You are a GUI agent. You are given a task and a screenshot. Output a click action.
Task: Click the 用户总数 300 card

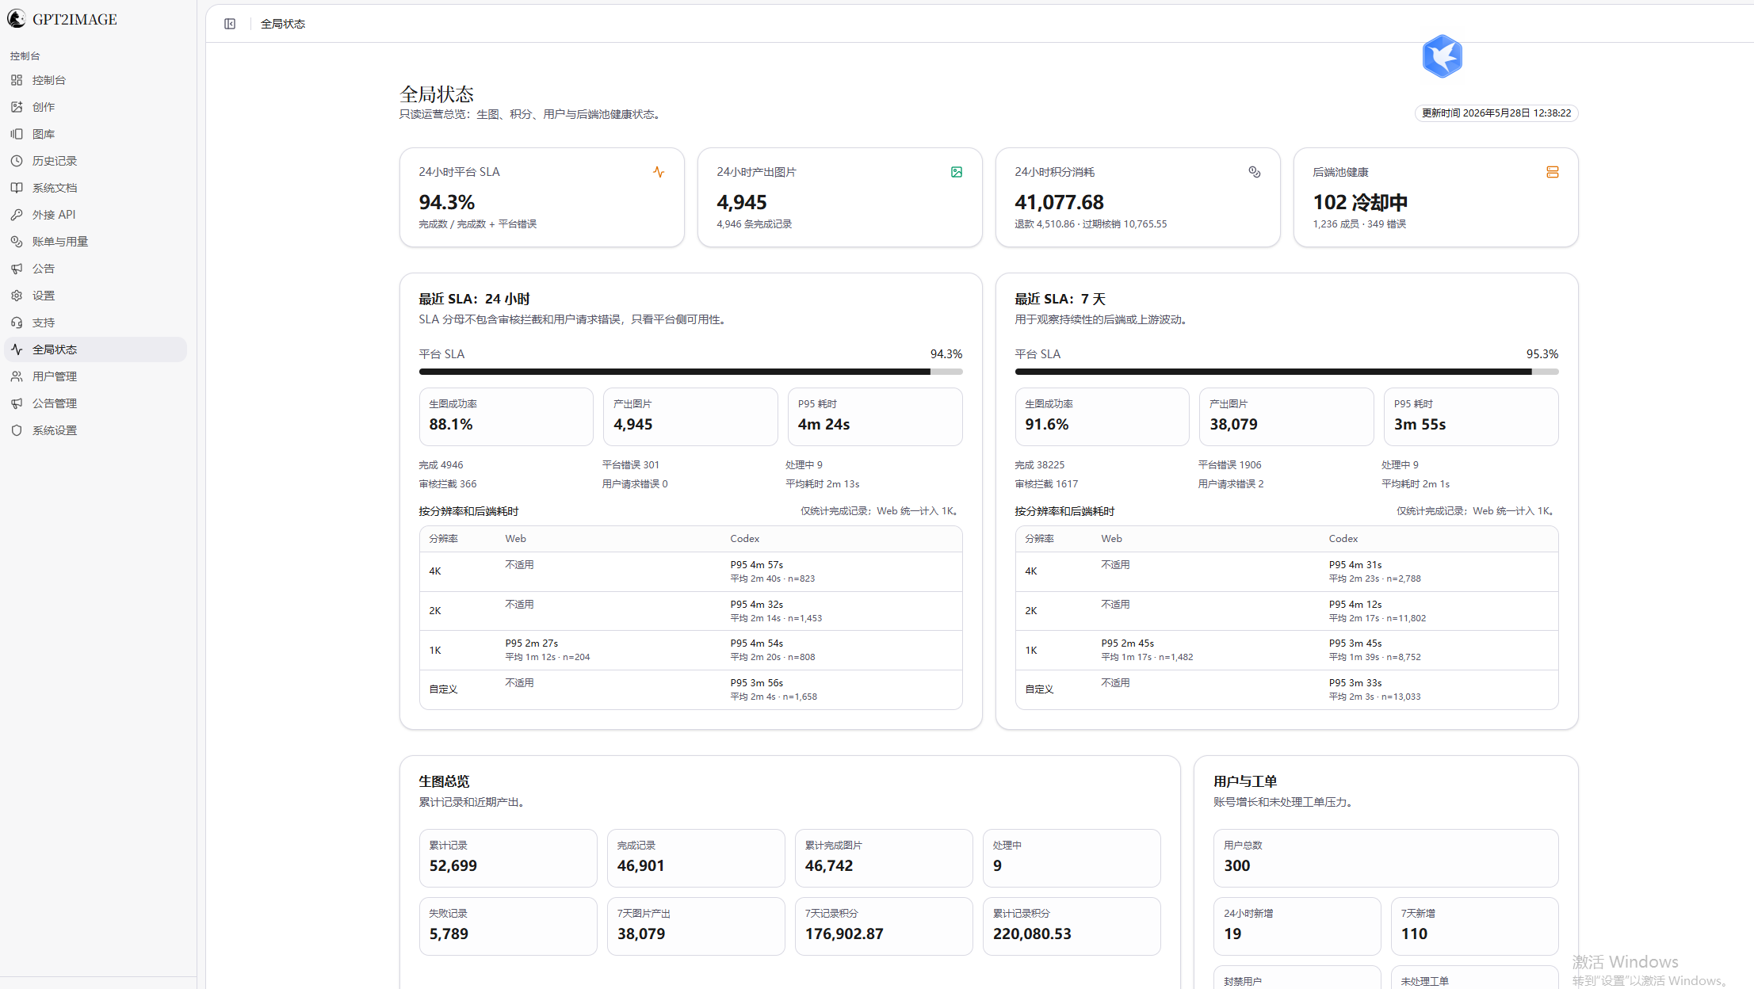tap(1385, 857)
